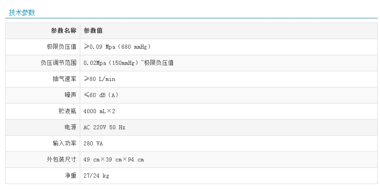
Task: Click the ≤60 dB (A) value
Action: (101, 95)
